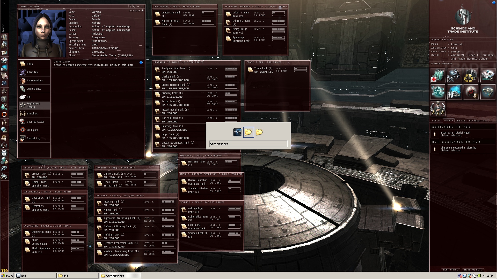Select the Standings section
This screenshot has width=497, height=279.
coord(32,113)
